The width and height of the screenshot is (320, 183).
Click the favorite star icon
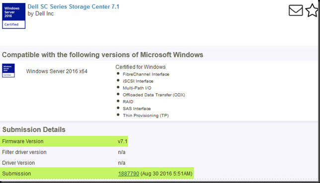pos(312,10)
